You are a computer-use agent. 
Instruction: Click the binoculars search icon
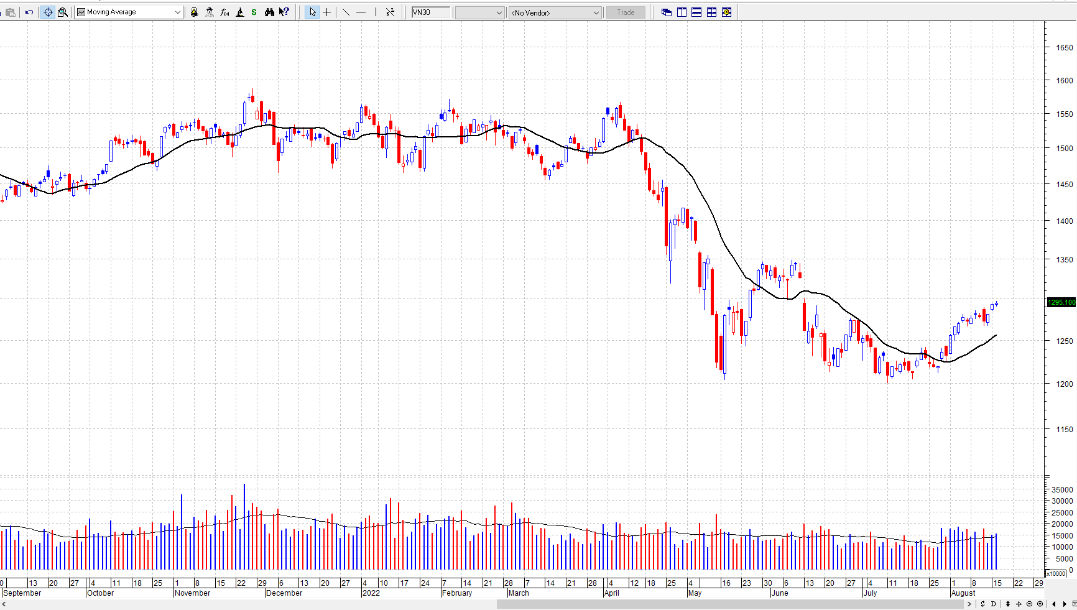click(269, 12)
